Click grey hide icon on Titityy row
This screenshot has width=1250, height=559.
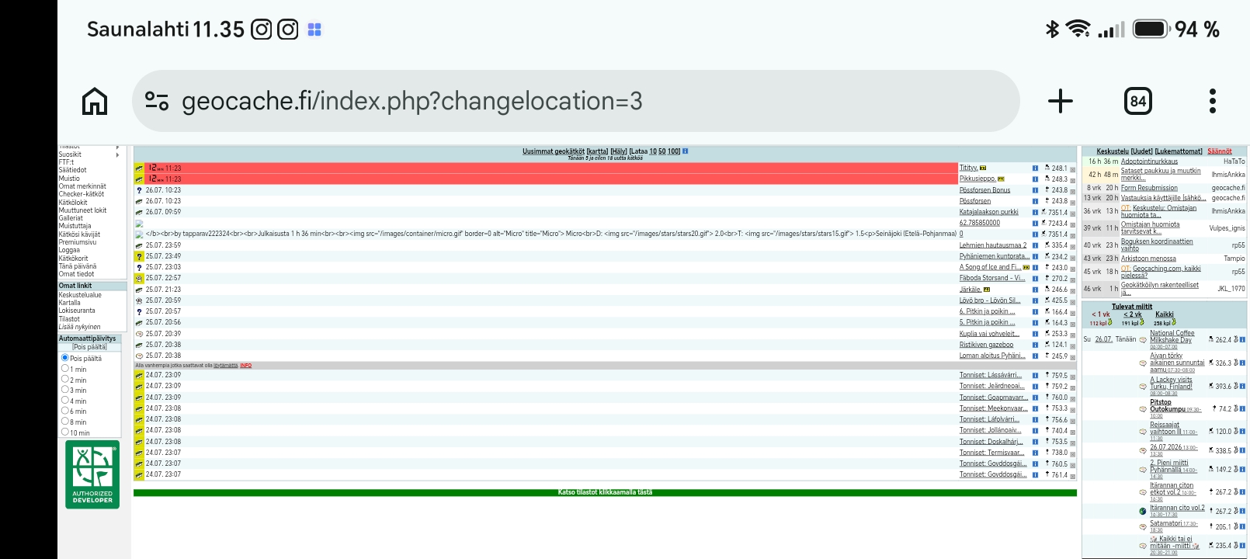click(1073, 168)
